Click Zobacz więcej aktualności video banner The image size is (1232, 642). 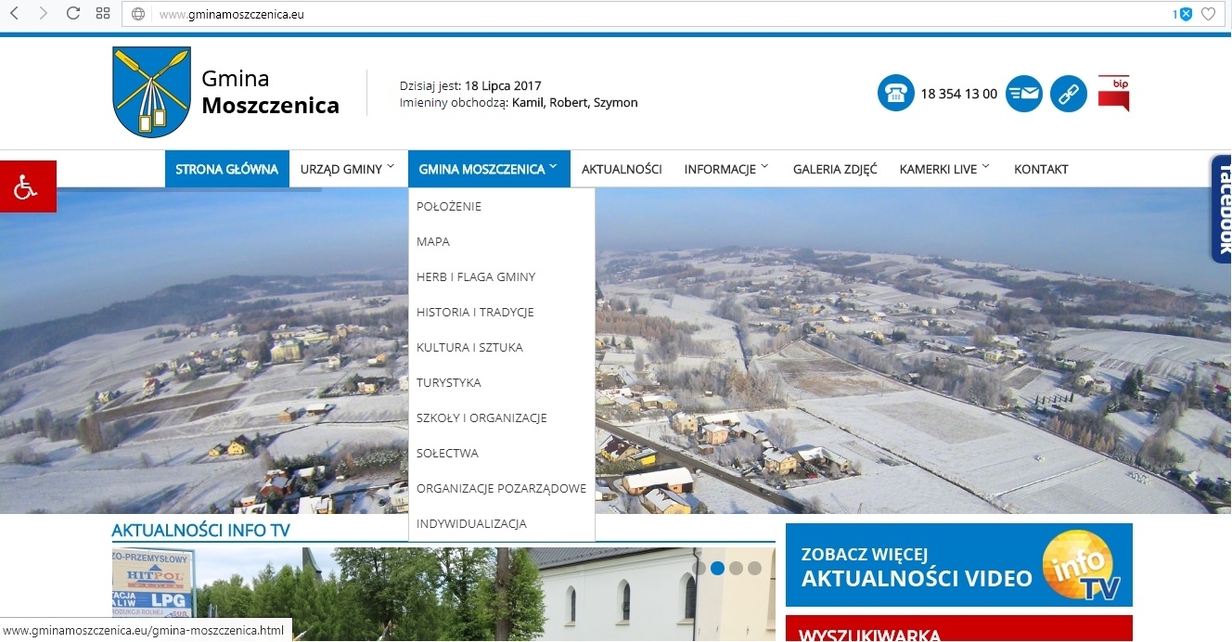pos(958,565)
